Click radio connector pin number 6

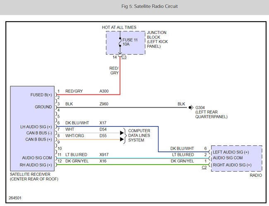coord(205,148)
